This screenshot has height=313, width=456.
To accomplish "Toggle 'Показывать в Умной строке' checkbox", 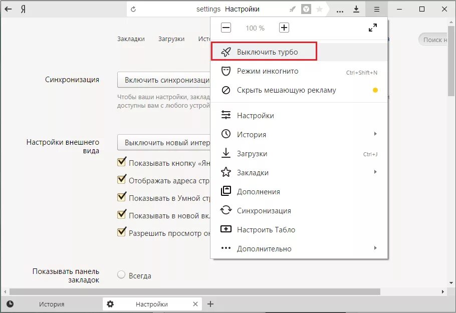I will point(122,197).
